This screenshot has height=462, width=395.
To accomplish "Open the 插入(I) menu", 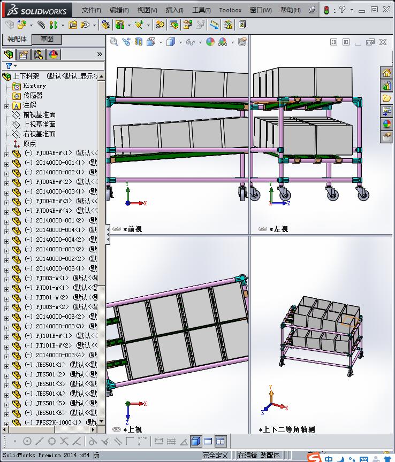I will coord(174,10).
